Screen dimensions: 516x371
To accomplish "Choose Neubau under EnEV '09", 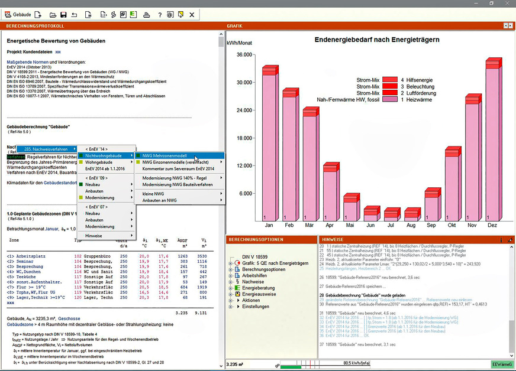I will pos(95,184).
